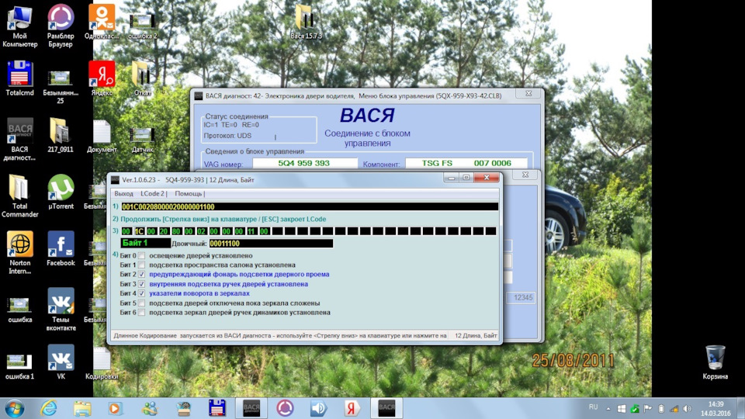Launch Total Commander from the desktop
The height and width of the screenshot is (419, 745).
19,196
